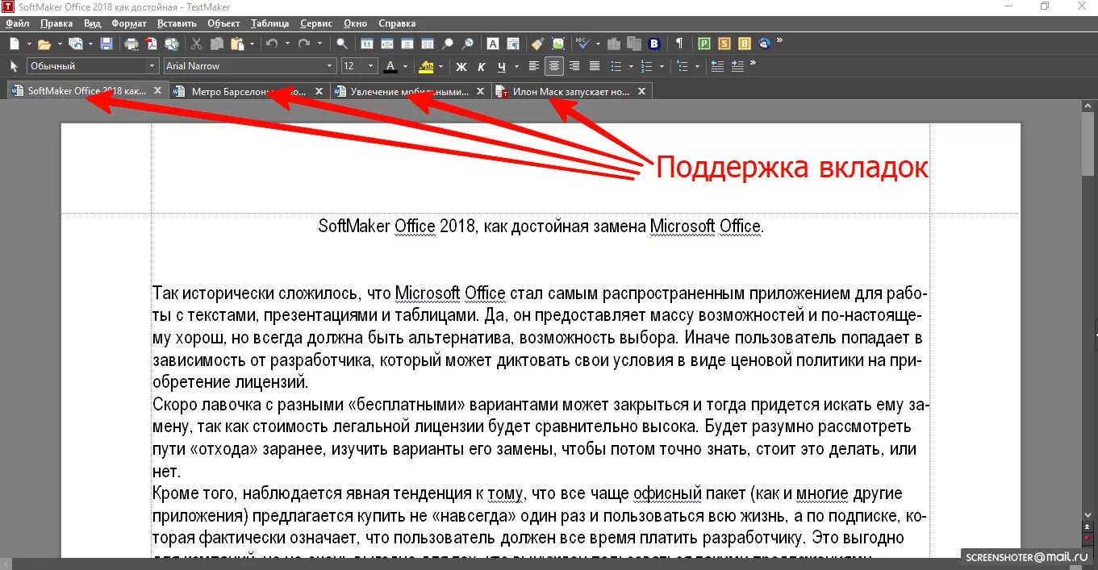Screen dimensions: 1098x570
Task: Insert a picture frame icon
Action: 558,44
